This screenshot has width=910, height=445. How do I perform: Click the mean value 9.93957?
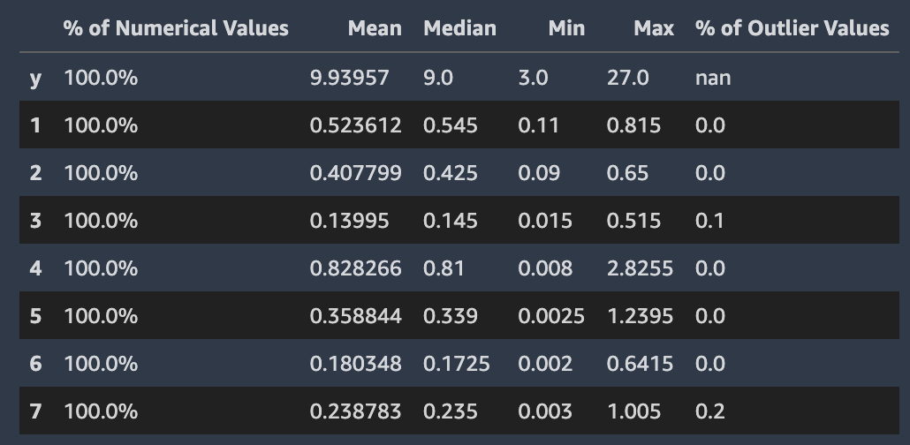[349, 78]
